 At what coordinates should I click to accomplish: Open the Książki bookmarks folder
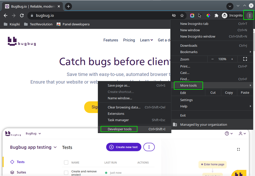click(x=12, y=24)
